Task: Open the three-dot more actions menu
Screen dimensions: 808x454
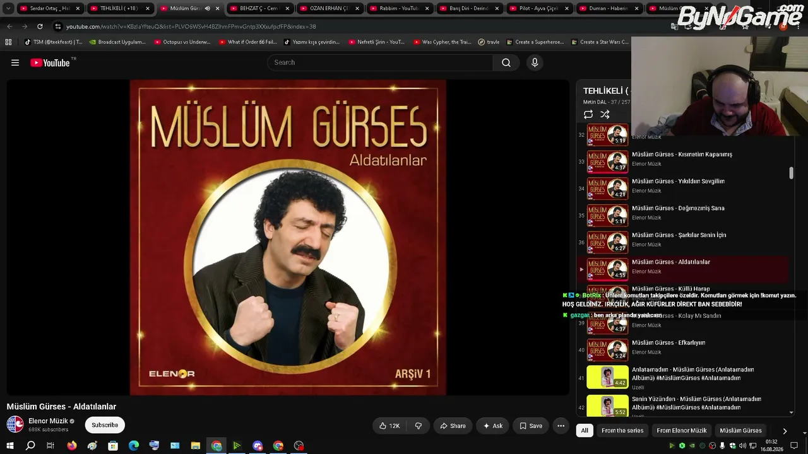Action: pos(561,426)
